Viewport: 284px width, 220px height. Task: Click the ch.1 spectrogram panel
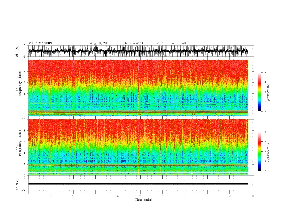138,88
